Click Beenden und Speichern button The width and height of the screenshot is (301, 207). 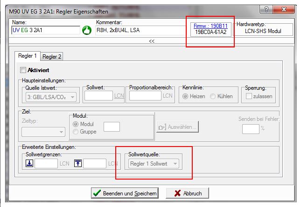pyautogui.click(x=125, y=193)
